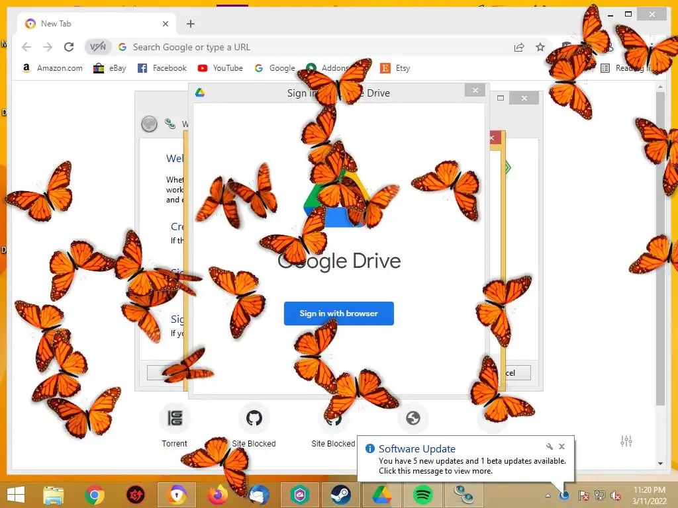Open the first Site Blocked GitHub shortcut
Viewport: 678px width, 508px height.
[x=254, y=425]
